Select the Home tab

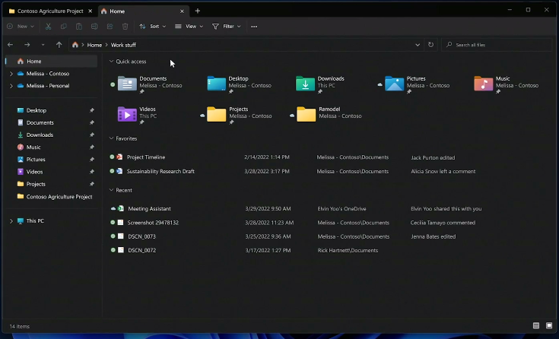point(143,11)
